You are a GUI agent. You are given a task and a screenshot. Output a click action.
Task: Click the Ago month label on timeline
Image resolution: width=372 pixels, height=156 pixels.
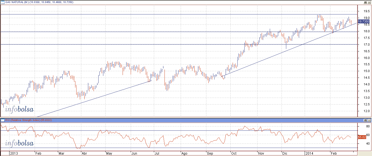pyautogui.click(x=184, y=153)
